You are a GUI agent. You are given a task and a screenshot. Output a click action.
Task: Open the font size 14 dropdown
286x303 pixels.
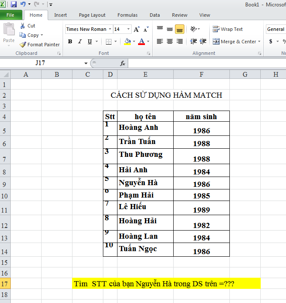(x=128, y=29)
